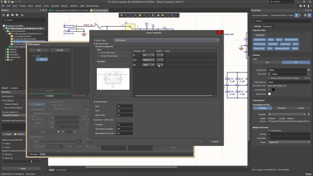Viewport: 313px width, 176px height.
Task: Click the yellow folder icon in Projects toolbar
Action: coord(13,15)
